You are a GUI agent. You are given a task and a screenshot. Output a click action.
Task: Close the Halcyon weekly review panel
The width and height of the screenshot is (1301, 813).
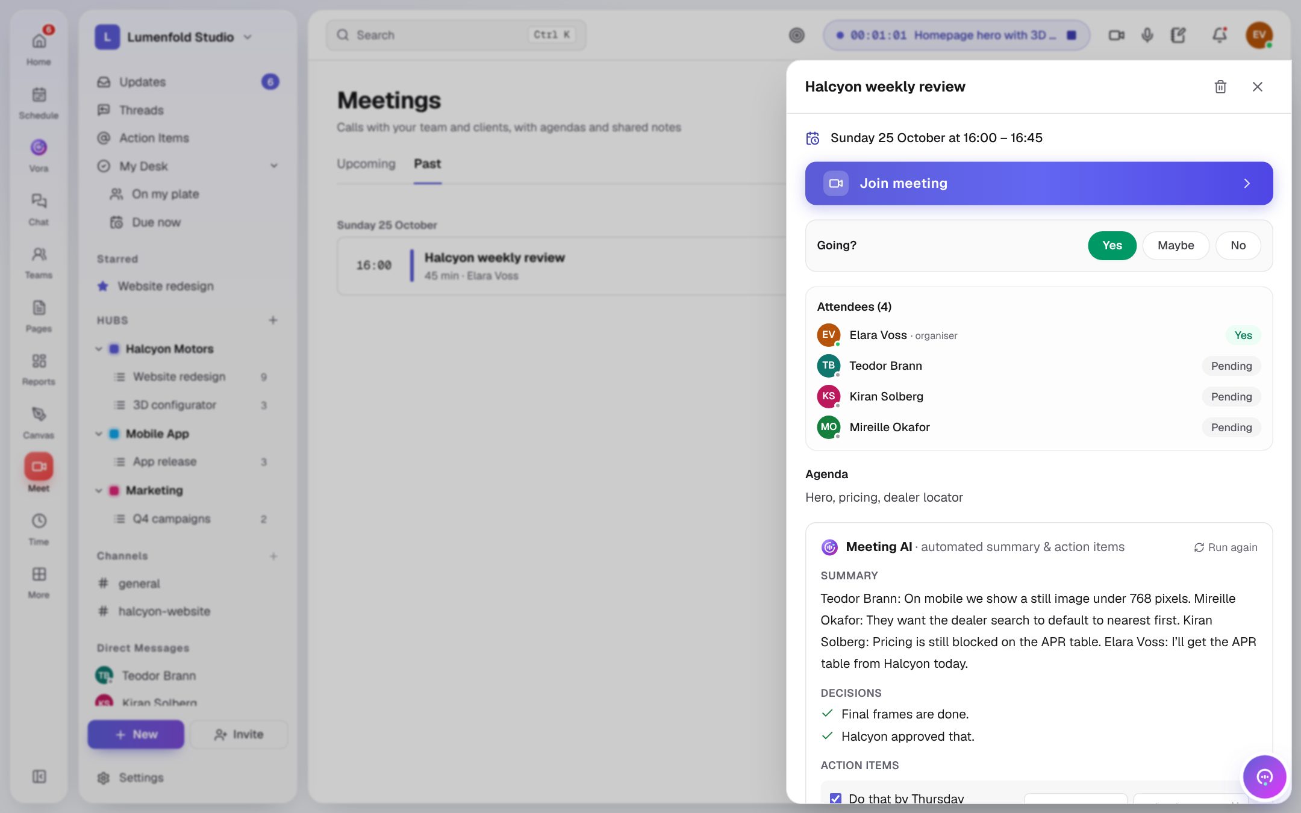point(1257,87)
